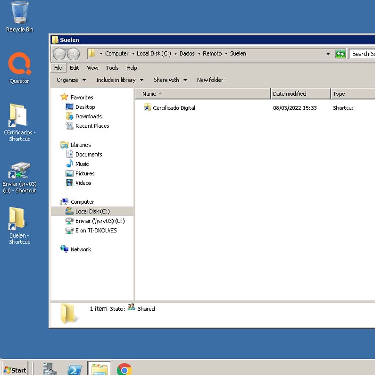Open the Tools menu

coord(112,68)
